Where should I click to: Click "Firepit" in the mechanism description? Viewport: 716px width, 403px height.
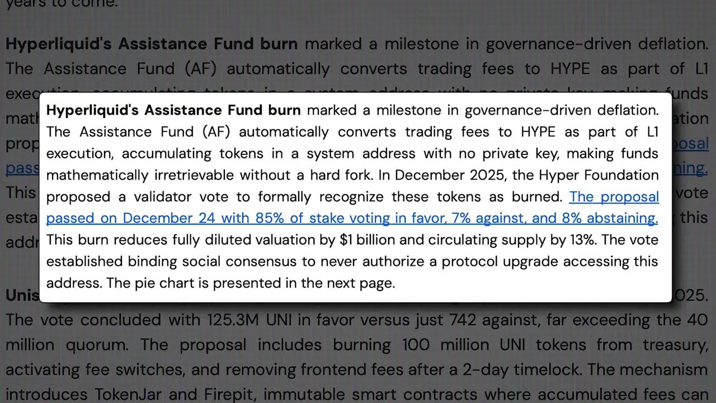point(235,394)
